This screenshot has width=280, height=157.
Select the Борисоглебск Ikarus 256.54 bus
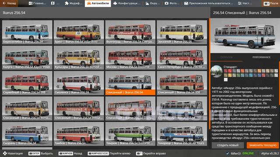(27, 32)
